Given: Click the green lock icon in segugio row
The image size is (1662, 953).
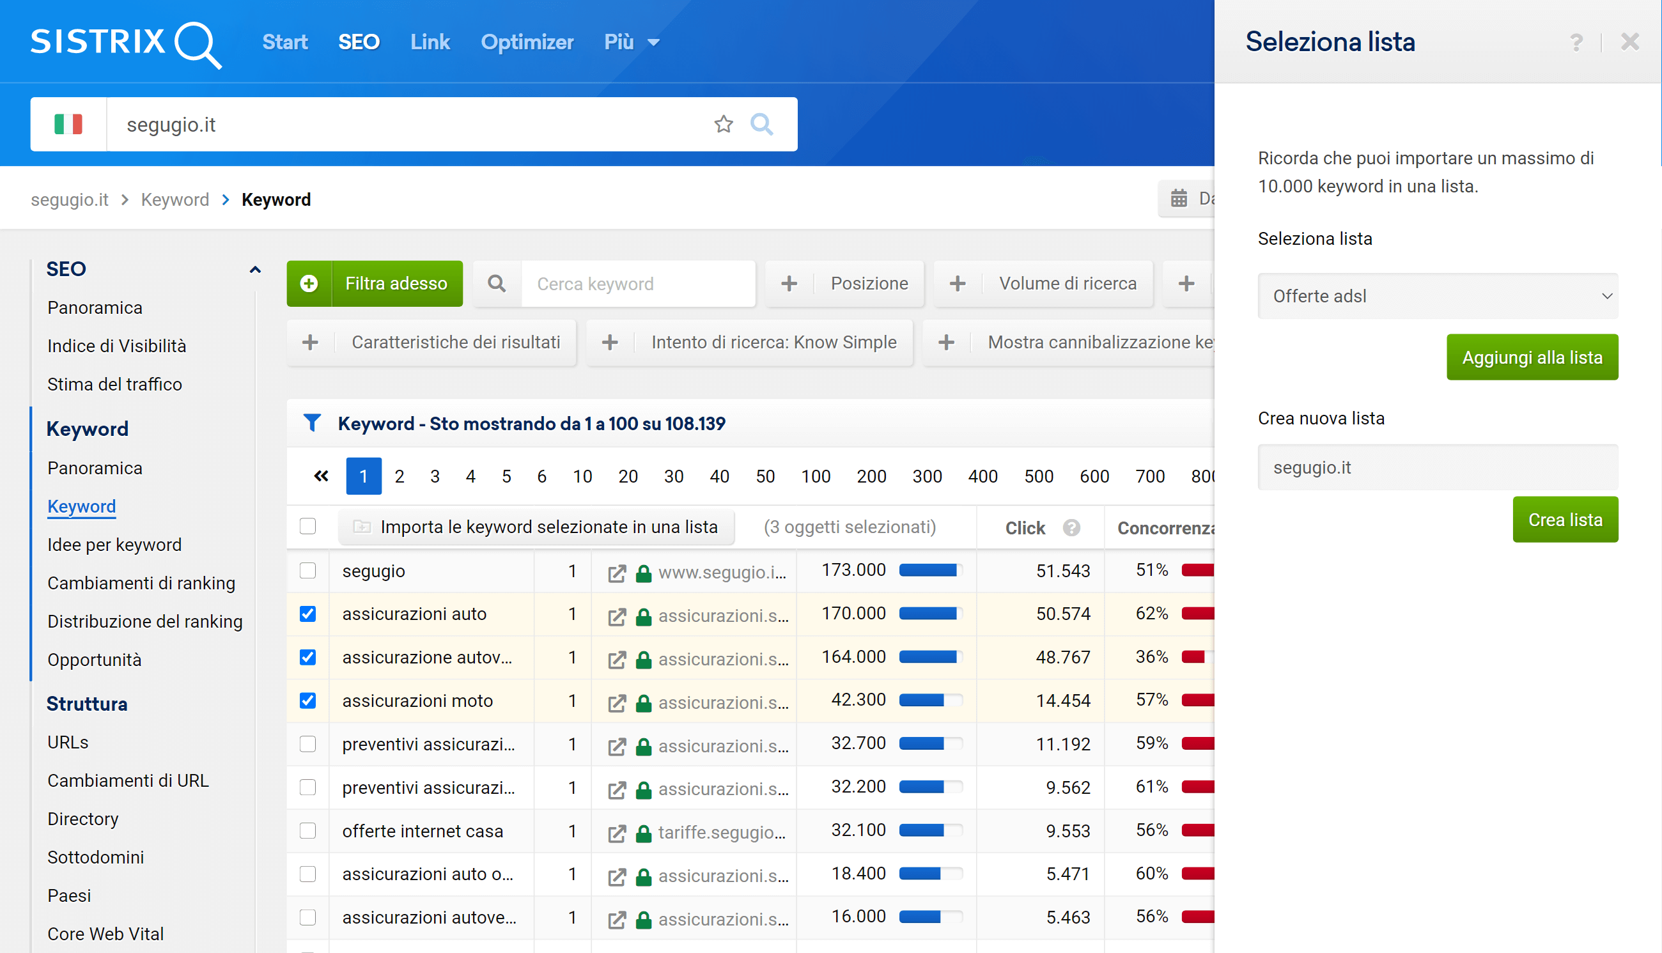Looking at the screenshot, I should (644, 573).
